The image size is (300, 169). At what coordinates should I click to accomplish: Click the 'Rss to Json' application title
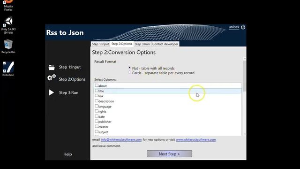[65, 33]
